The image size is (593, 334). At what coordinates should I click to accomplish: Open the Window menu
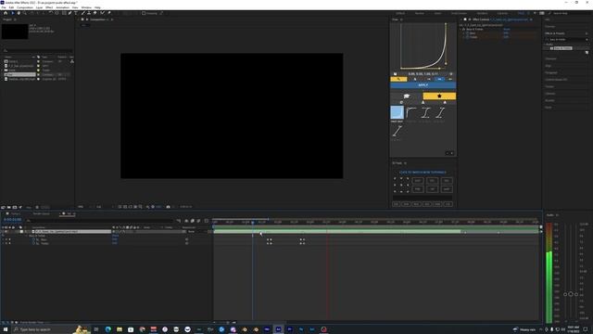point(86,7)
